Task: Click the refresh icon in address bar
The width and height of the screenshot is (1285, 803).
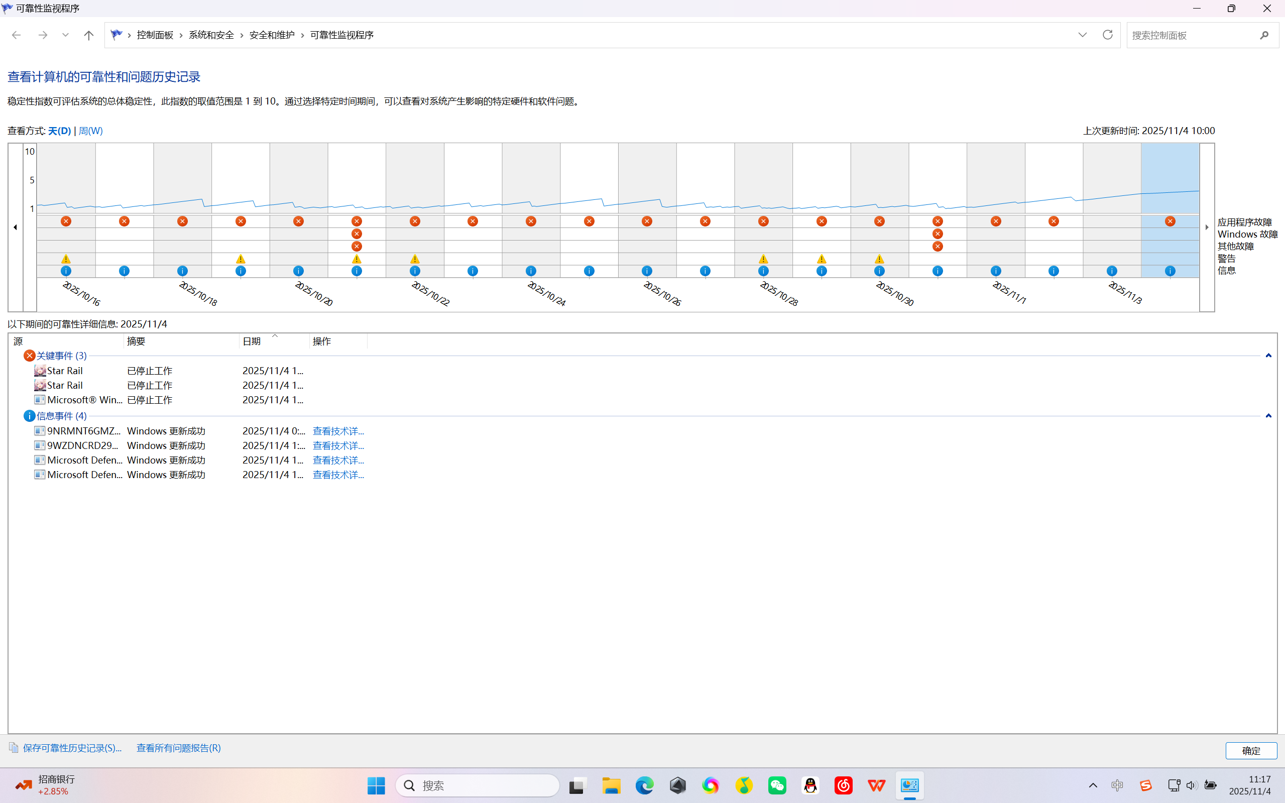Action: pos(1107,35)
